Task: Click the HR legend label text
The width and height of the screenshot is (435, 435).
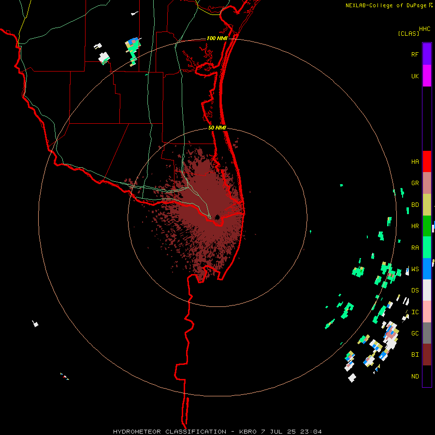Action: click(415, 226)
